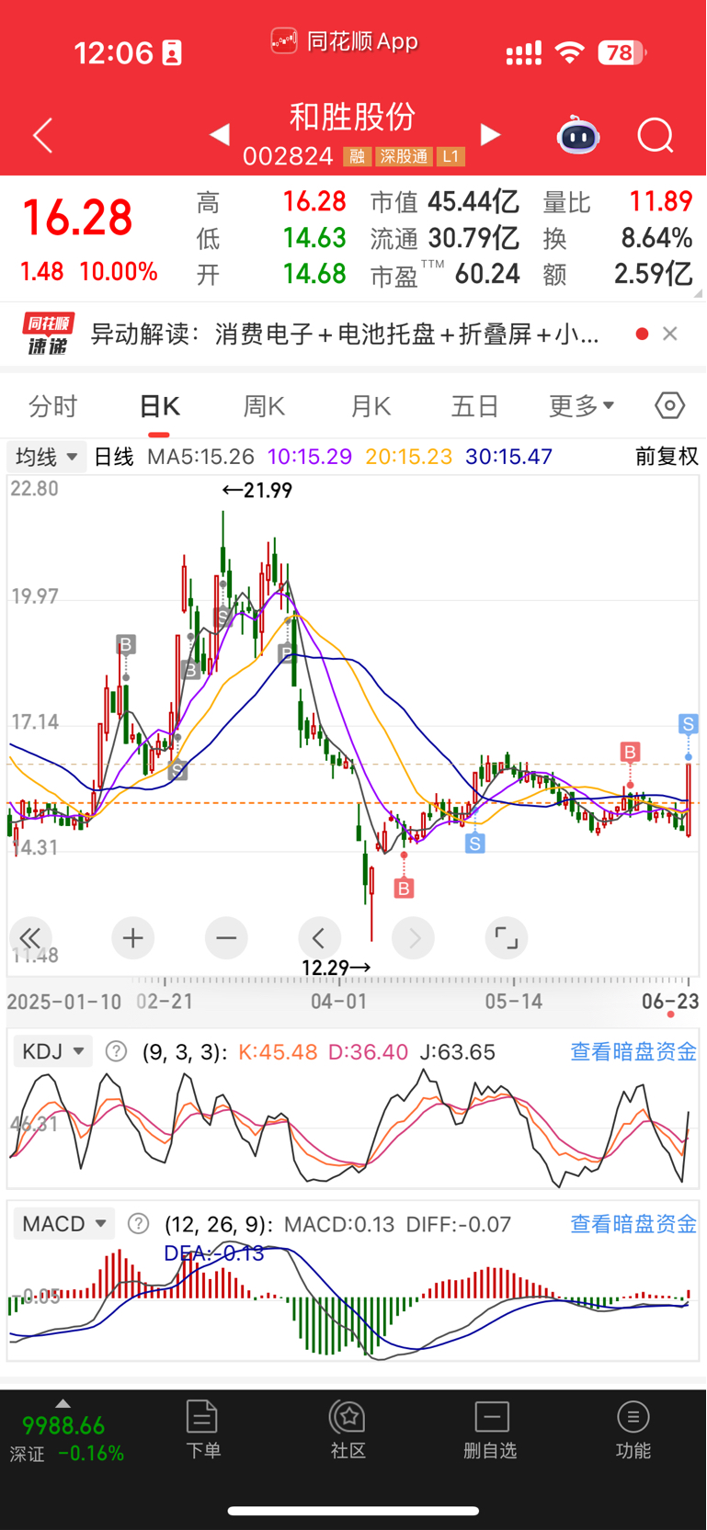This screenshot has width=707, height=1530.
Task: Jump chart to earliest with double-left arrow
Action: [x=30, y=938]
